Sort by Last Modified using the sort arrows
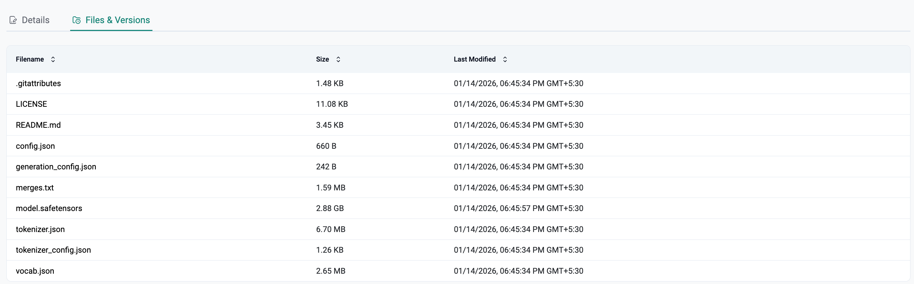This screenshot has height=284, width=914. pyautogui.click(x=505, y=59)
